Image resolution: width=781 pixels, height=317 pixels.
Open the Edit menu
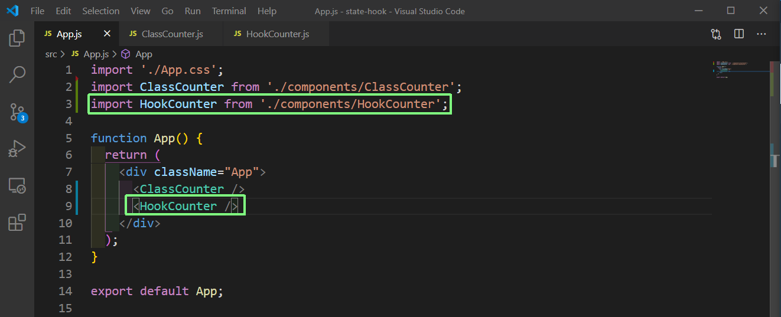(x=63, y=11)
